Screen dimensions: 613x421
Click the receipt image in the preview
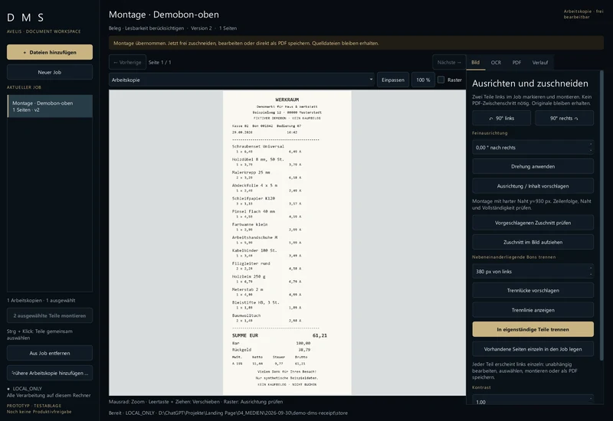tap(287, 243)
